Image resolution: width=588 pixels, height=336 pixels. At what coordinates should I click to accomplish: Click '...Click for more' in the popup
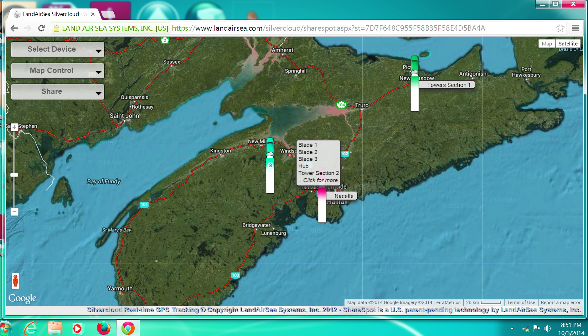point(318,180)
